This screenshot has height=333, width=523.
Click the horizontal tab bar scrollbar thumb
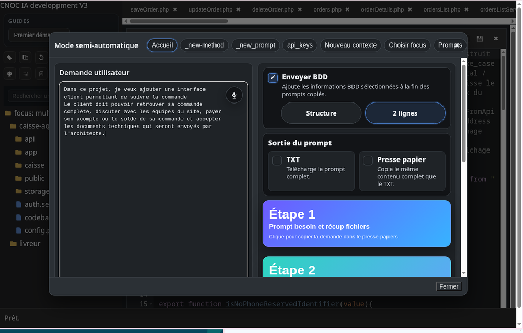[x=178, y=21]
